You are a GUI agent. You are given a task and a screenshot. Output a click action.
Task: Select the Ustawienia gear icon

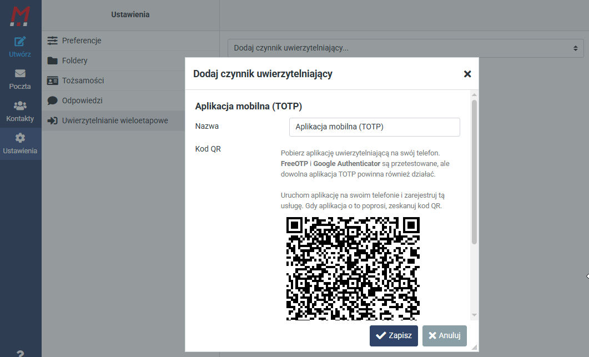pyautogui.click(x=20, y=138)
